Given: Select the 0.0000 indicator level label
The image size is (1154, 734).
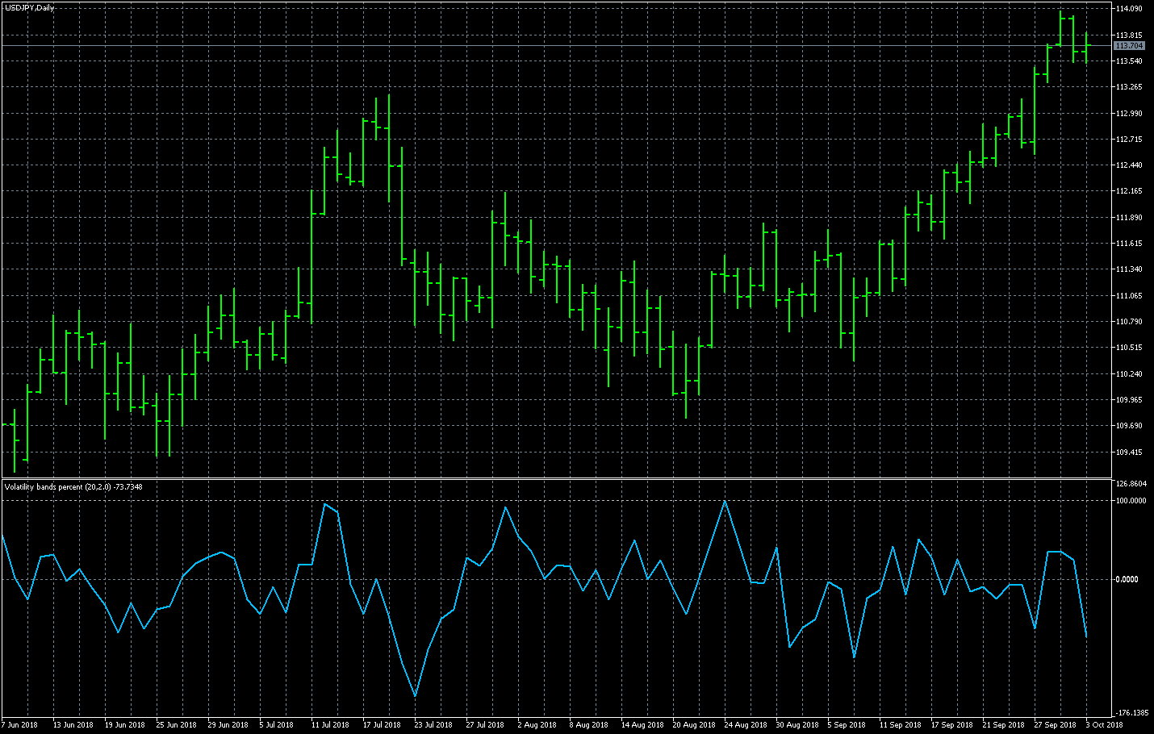Looking at the screenshot, I should [1127, 579].
